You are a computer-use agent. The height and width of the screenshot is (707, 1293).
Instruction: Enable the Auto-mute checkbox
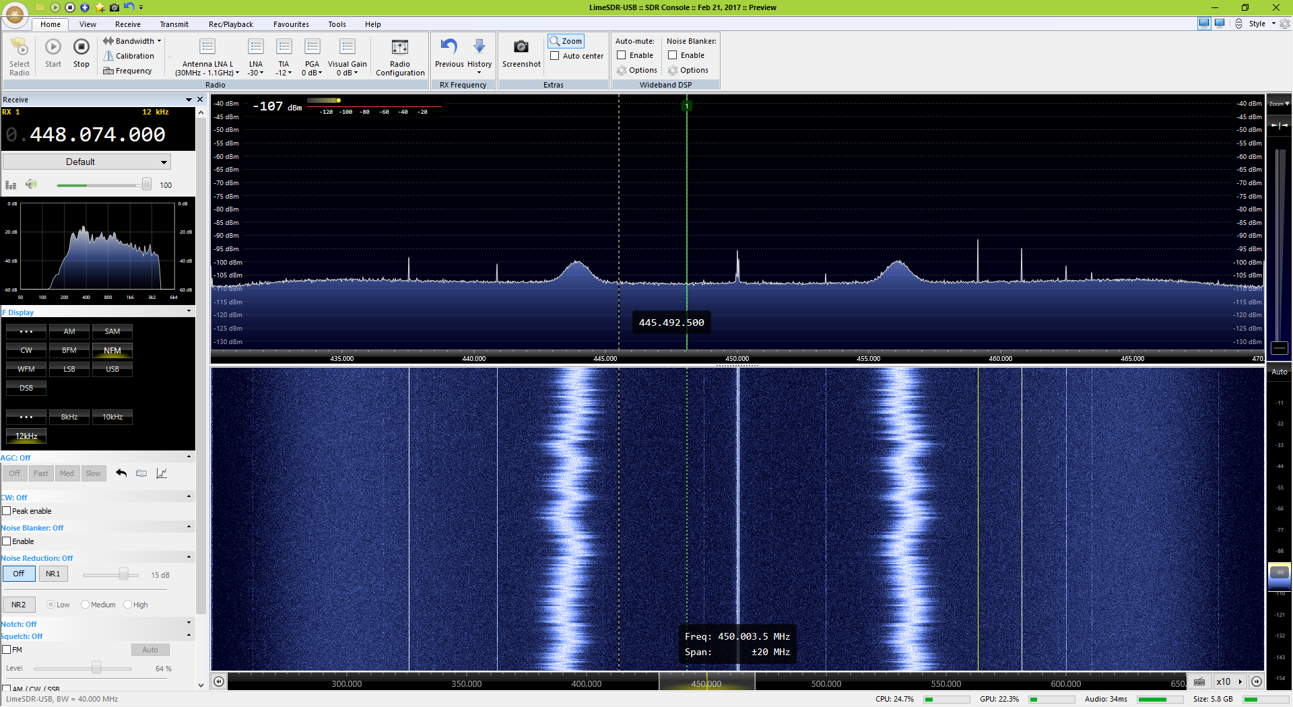point(622,55)
